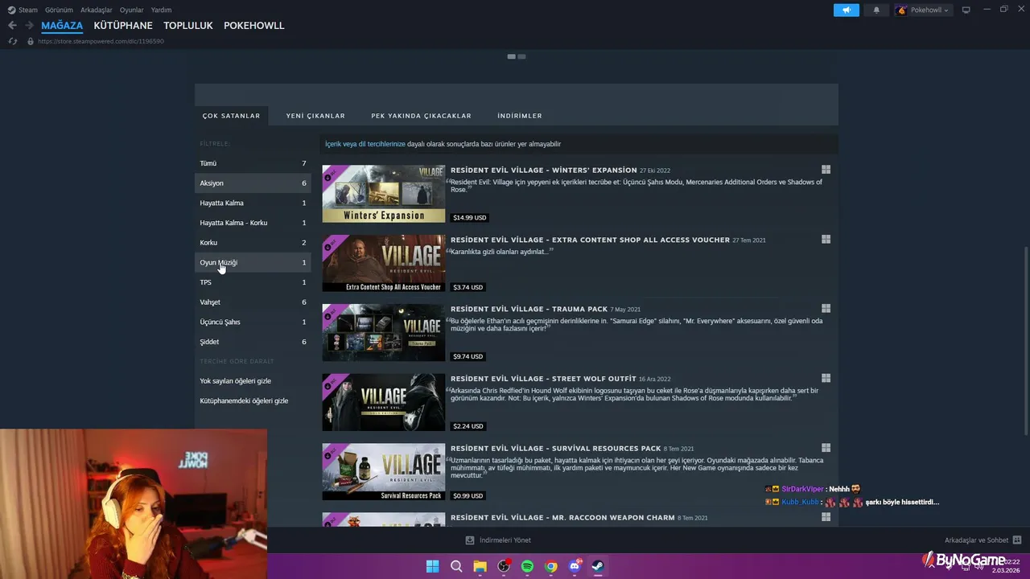Reload the store page

12,41
